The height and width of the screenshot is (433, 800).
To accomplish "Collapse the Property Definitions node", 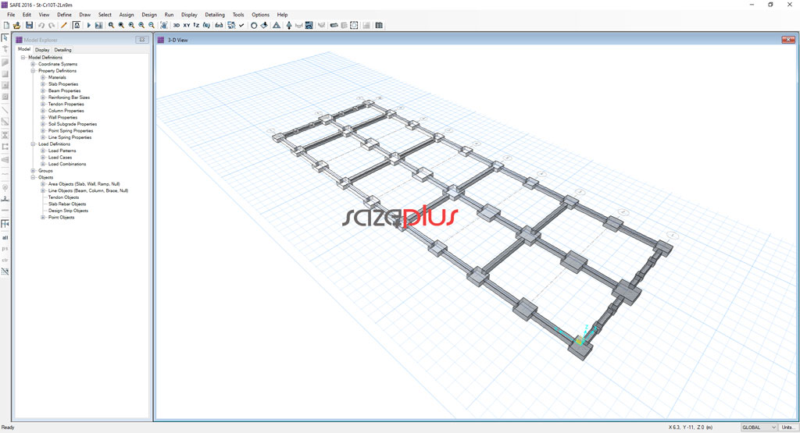I will 33,71.
